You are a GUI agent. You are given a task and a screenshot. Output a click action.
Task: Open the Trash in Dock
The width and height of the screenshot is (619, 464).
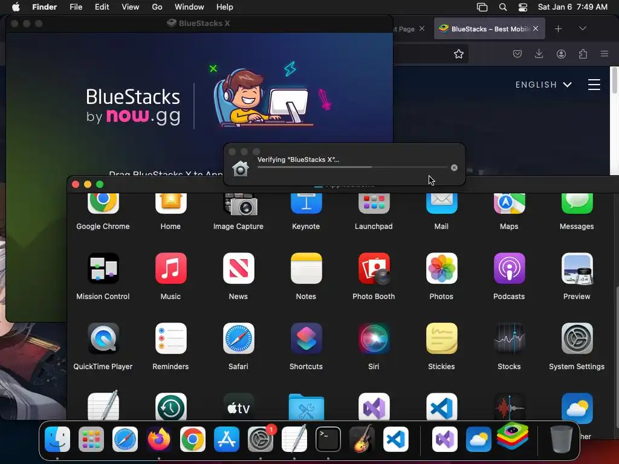562,439
